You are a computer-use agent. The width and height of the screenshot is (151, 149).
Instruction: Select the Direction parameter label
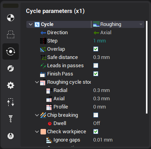point(57,33)
